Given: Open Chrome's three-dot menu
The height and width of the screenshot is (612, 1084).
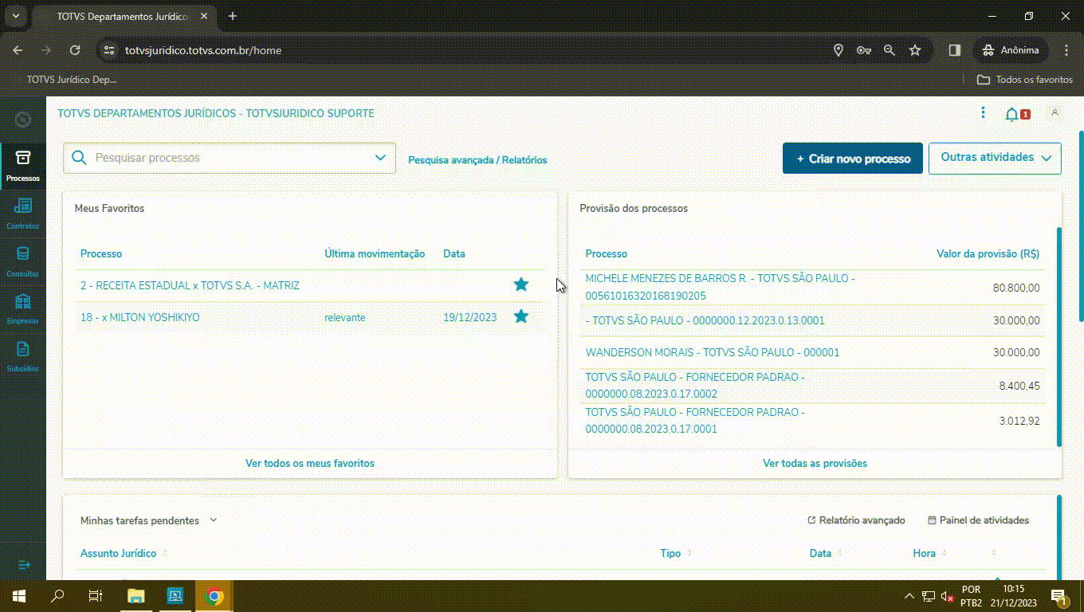Looking at the screenshot, I should (x=1065, y=50).
